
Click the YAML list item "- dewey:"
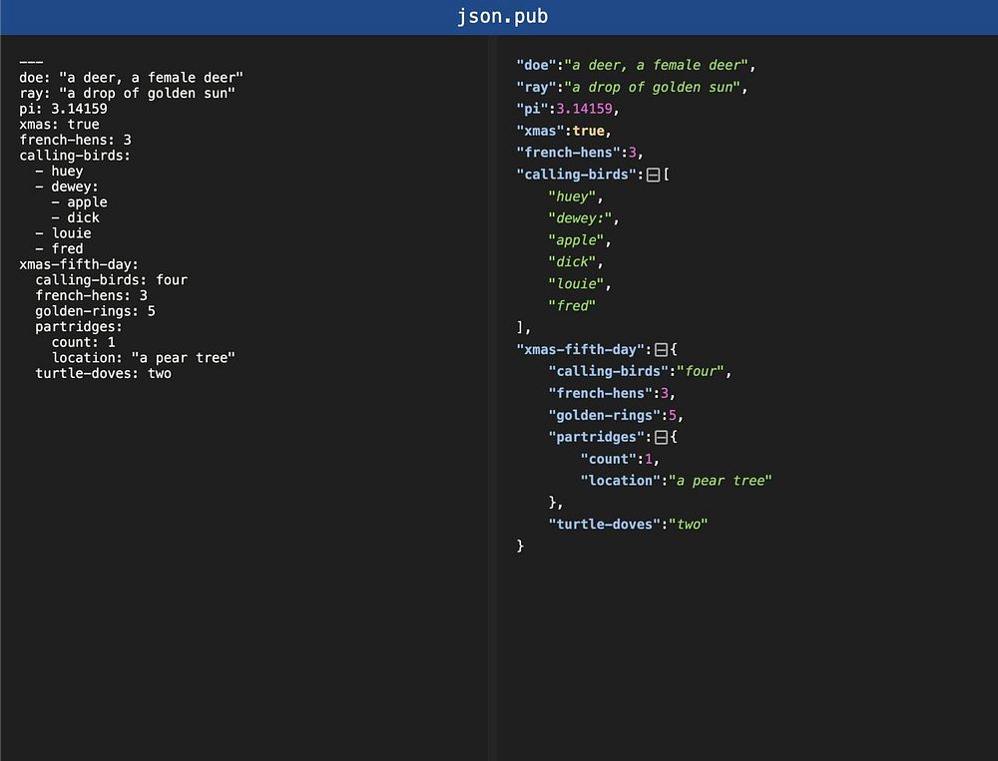point(67,188)
